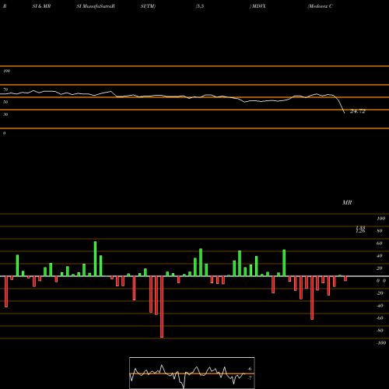Click the 'SI MunafaSutraR' header text
Screen dimensions: 389x389
coord(96,6)
